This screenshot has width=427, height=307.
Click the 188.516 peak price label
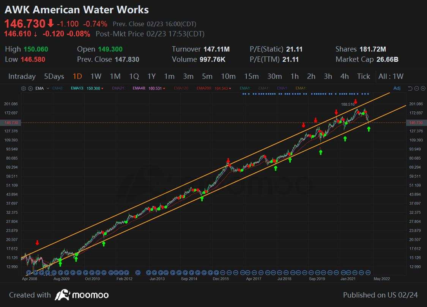coord(348,104)
